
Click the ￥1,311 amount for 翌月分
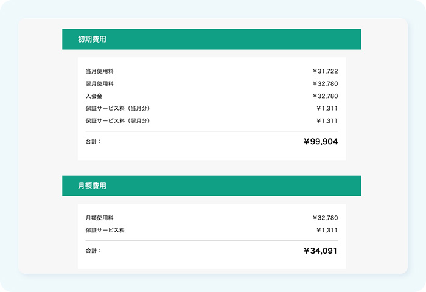click(x=327, y=120)
